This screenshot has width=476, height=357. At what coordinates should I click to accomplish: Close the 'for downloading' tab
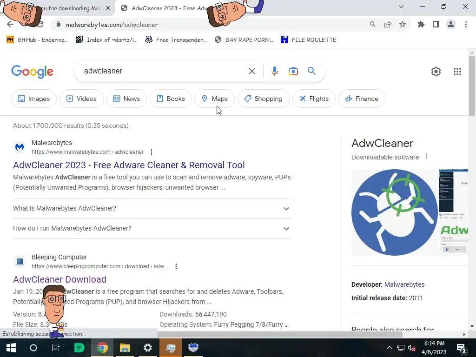(x=108, y=8)
